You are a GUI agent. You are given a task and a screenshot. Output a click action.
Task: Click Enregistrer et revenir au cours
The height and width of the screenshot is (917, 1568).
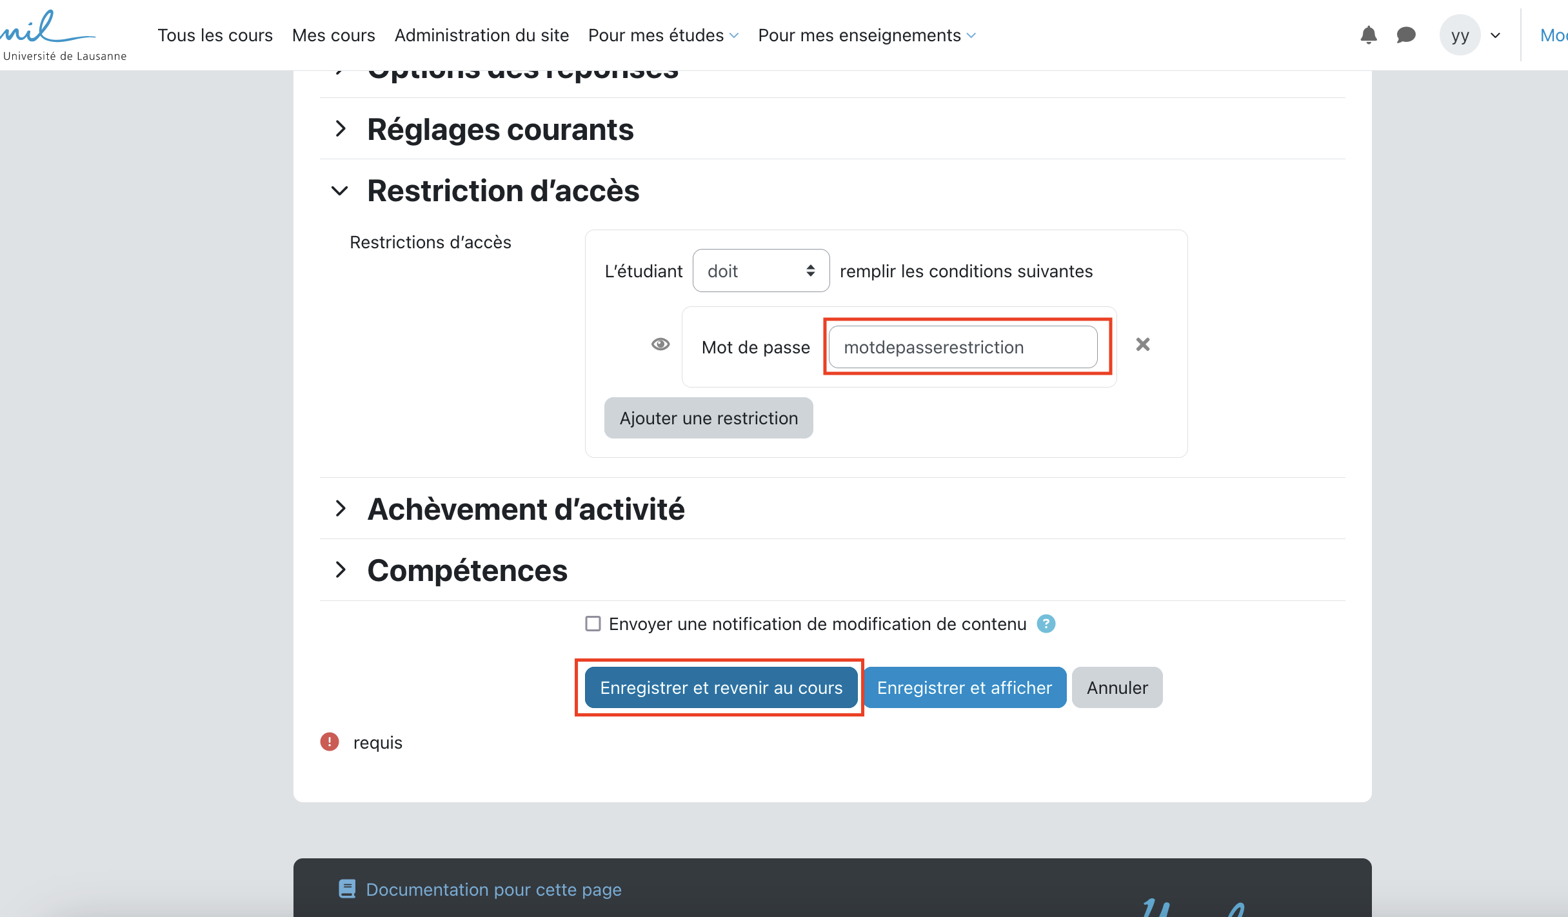720,687
